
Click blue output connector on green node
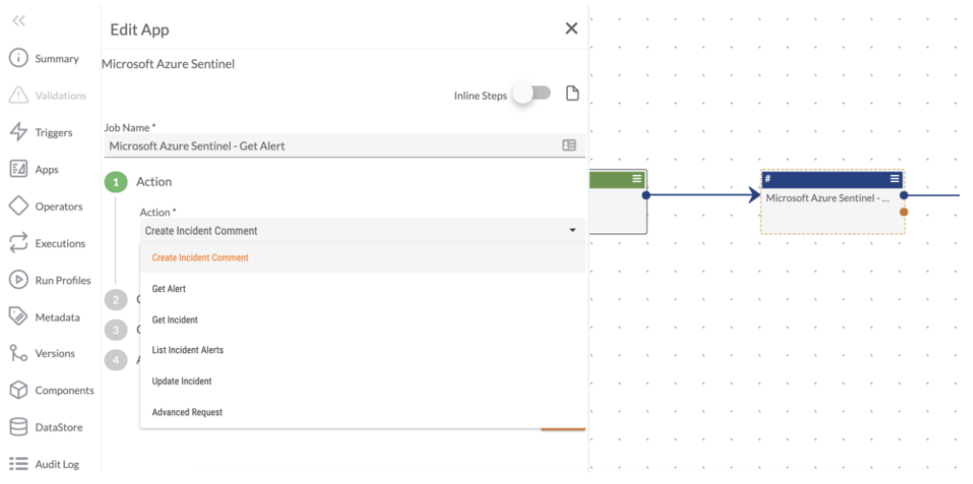pyautogui.click(x=646, y=195)
